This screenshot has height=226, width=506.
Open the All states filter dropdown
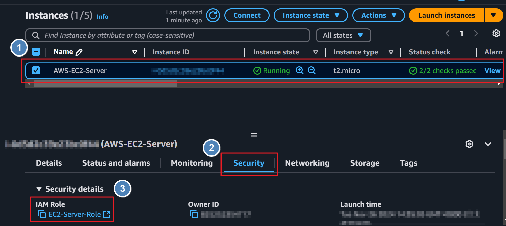(343, 35)
